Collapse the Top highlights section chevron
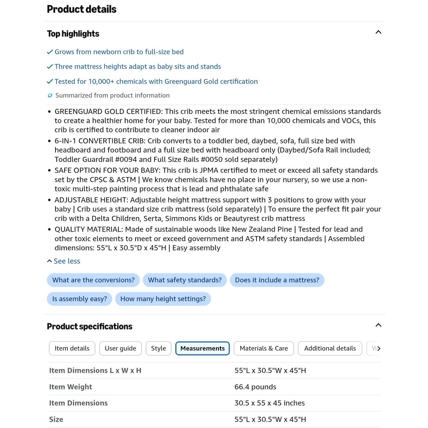 [x=378, y=32]
